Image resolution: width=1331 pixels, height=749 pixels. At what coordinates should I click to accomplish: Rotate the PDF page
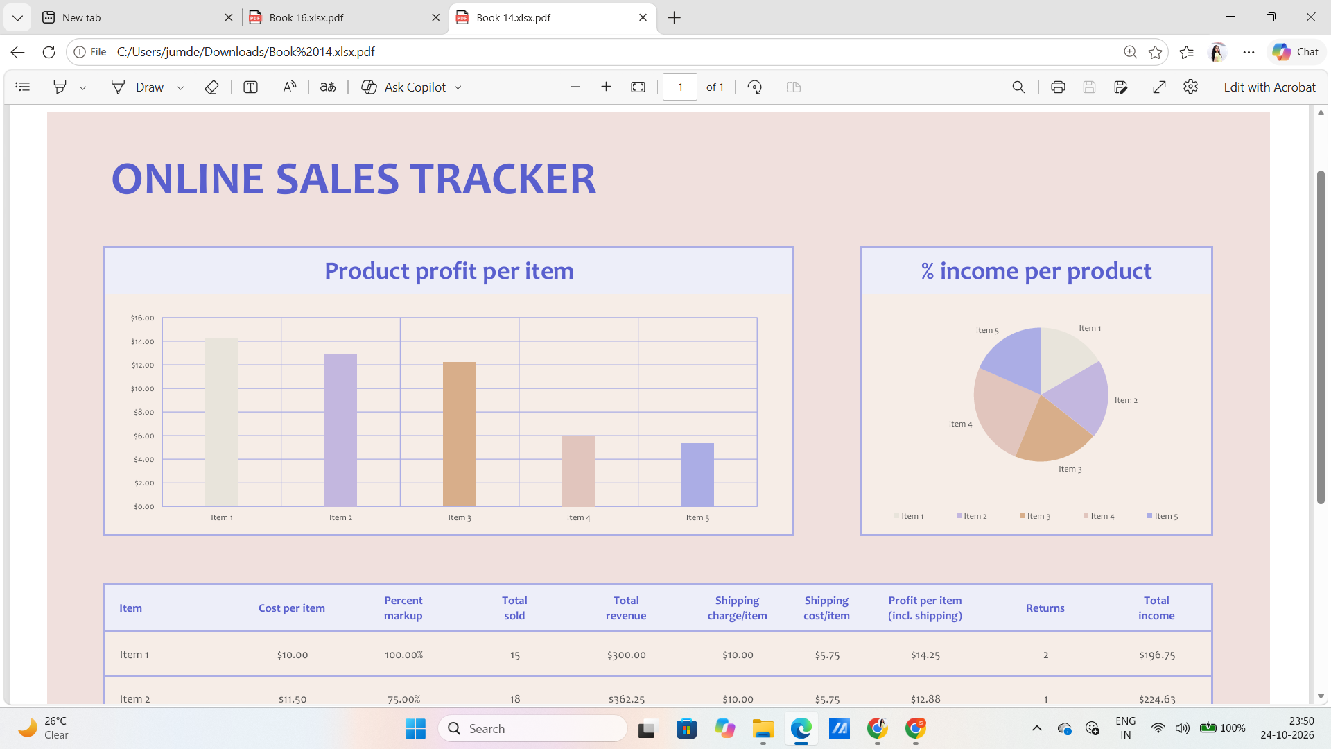755,87
